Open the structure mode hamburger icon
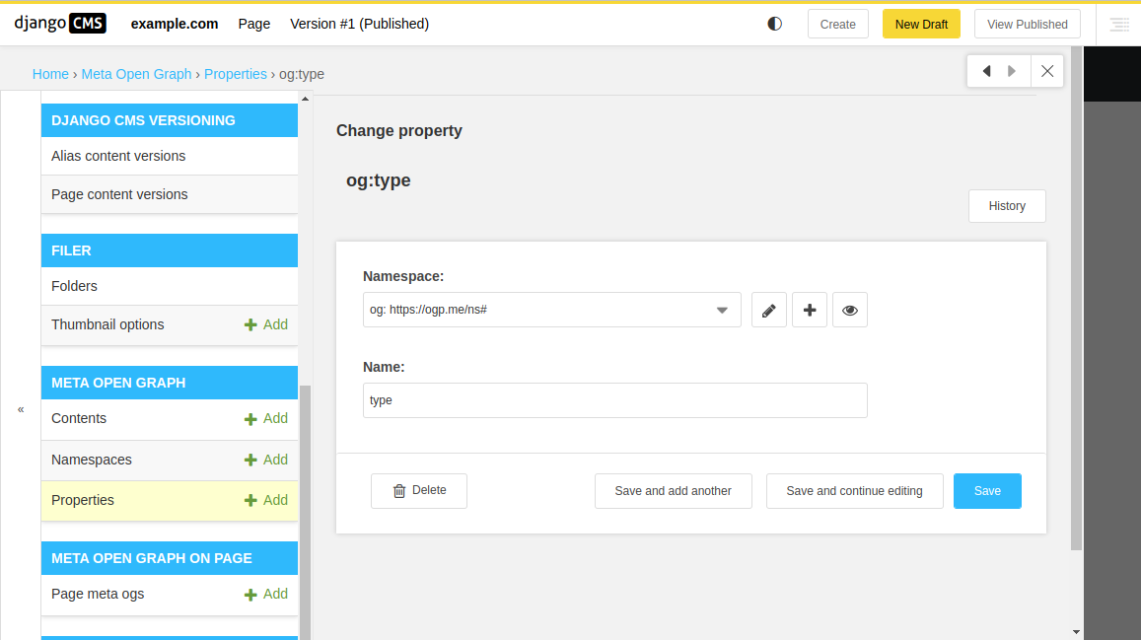The image size is (1141, 640). (1119, 24)
